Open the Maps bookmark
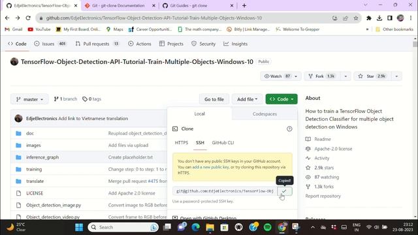Screen dimensions: 418x235 click(x=115, y=29)
